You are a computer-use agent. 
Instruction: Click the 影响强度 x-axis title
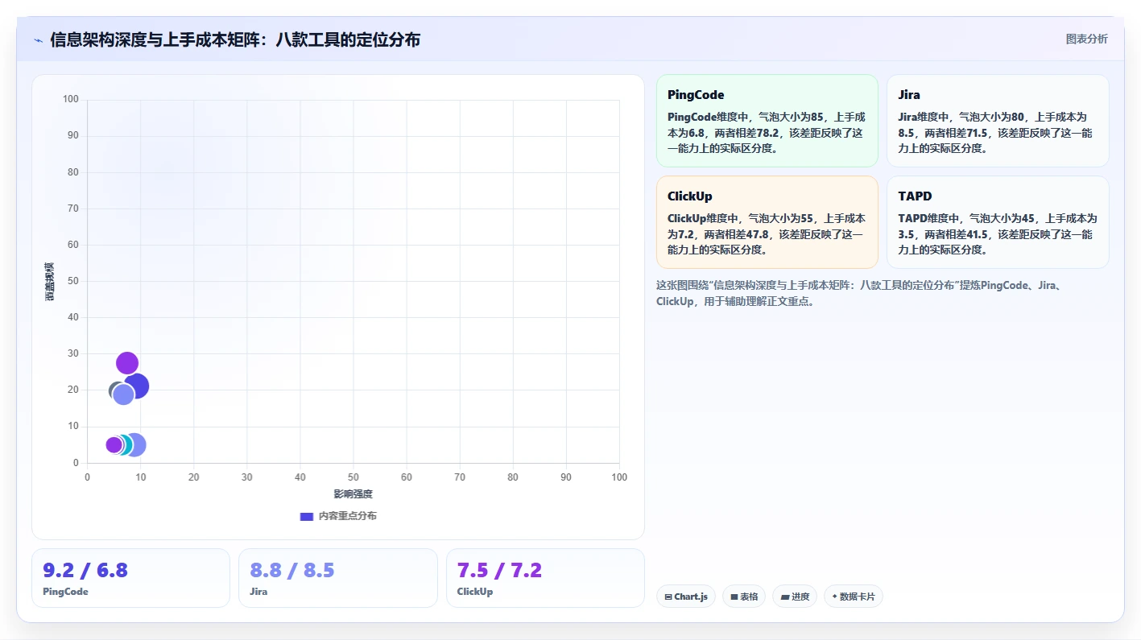click(353, 494)
